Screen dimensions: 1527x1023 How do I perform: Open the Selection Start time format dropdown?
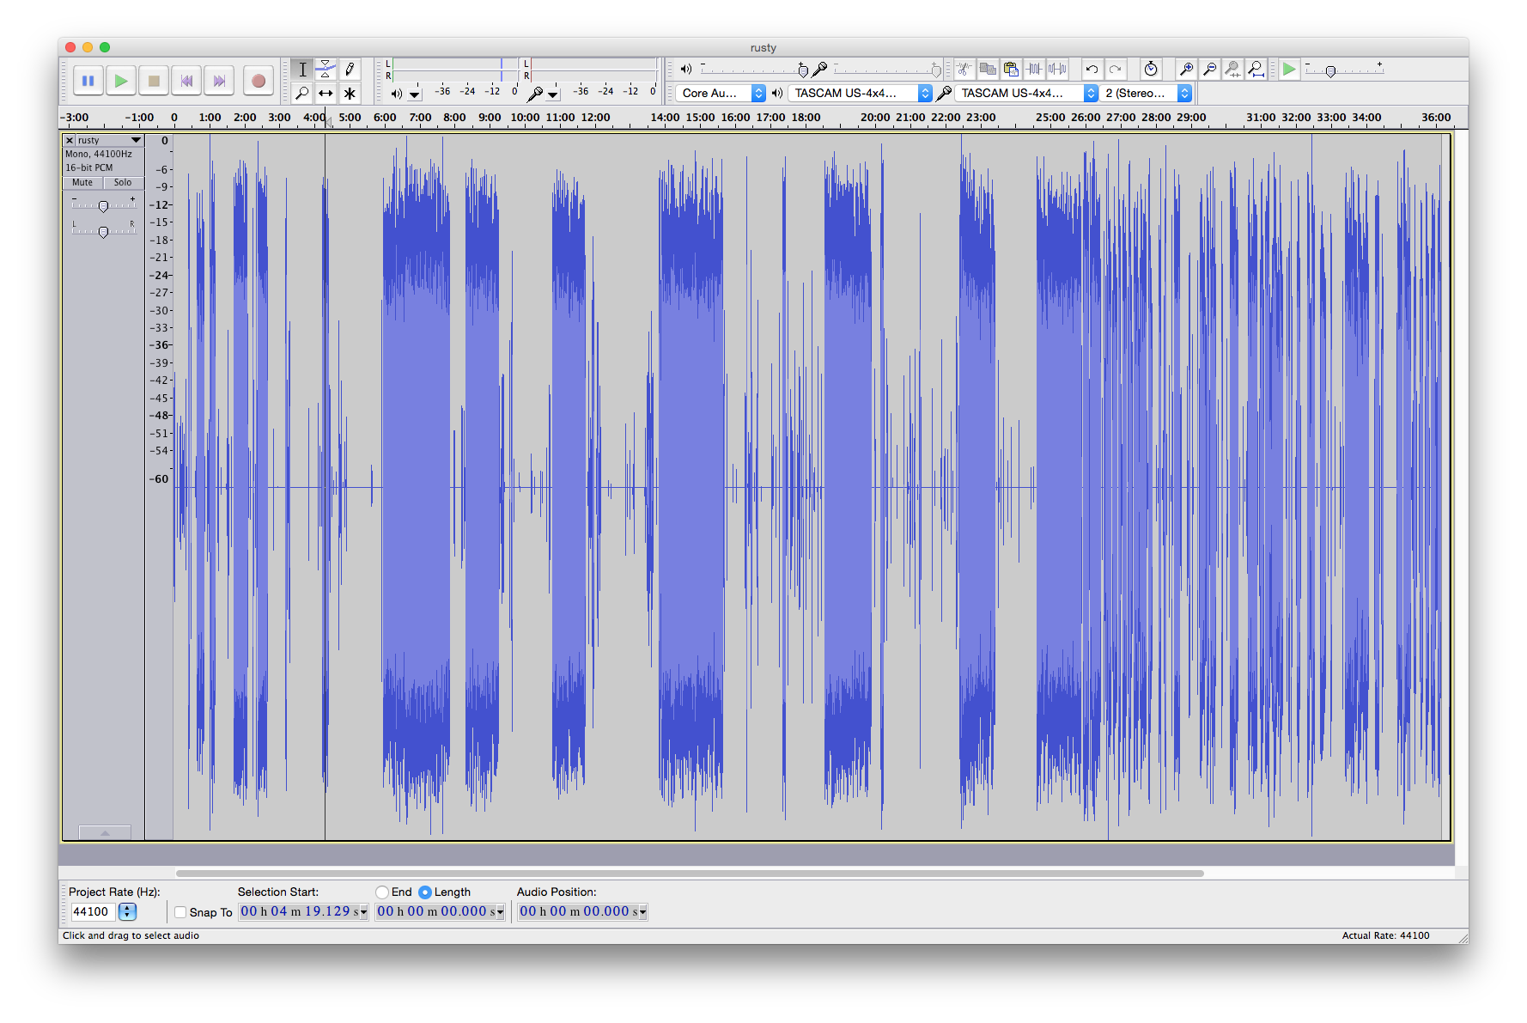(x=363, y=913)
